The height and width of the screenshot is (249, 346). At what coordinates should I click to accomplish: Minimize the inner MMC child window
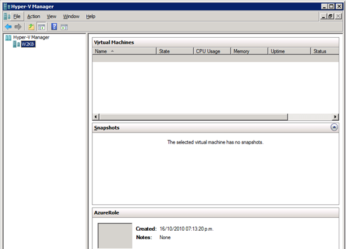pos(324,16)
